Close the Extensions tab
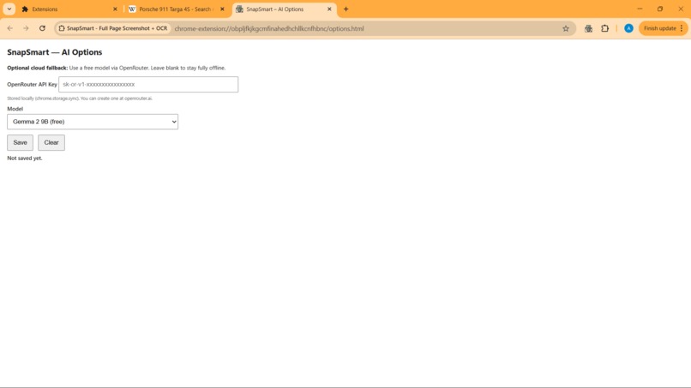The height and width of the screenshot is (388, 691). click(x=115, y=9)
